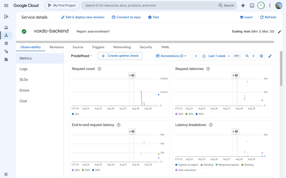Click Connect to repo

point(126,17)
